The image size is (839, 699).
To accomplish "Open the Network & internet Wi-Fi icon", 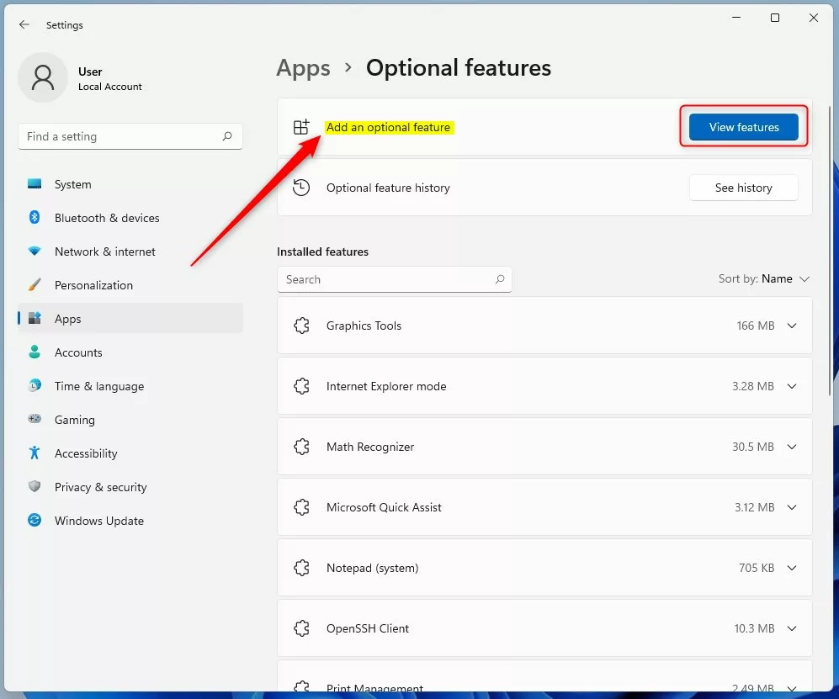I will point(35,251).
